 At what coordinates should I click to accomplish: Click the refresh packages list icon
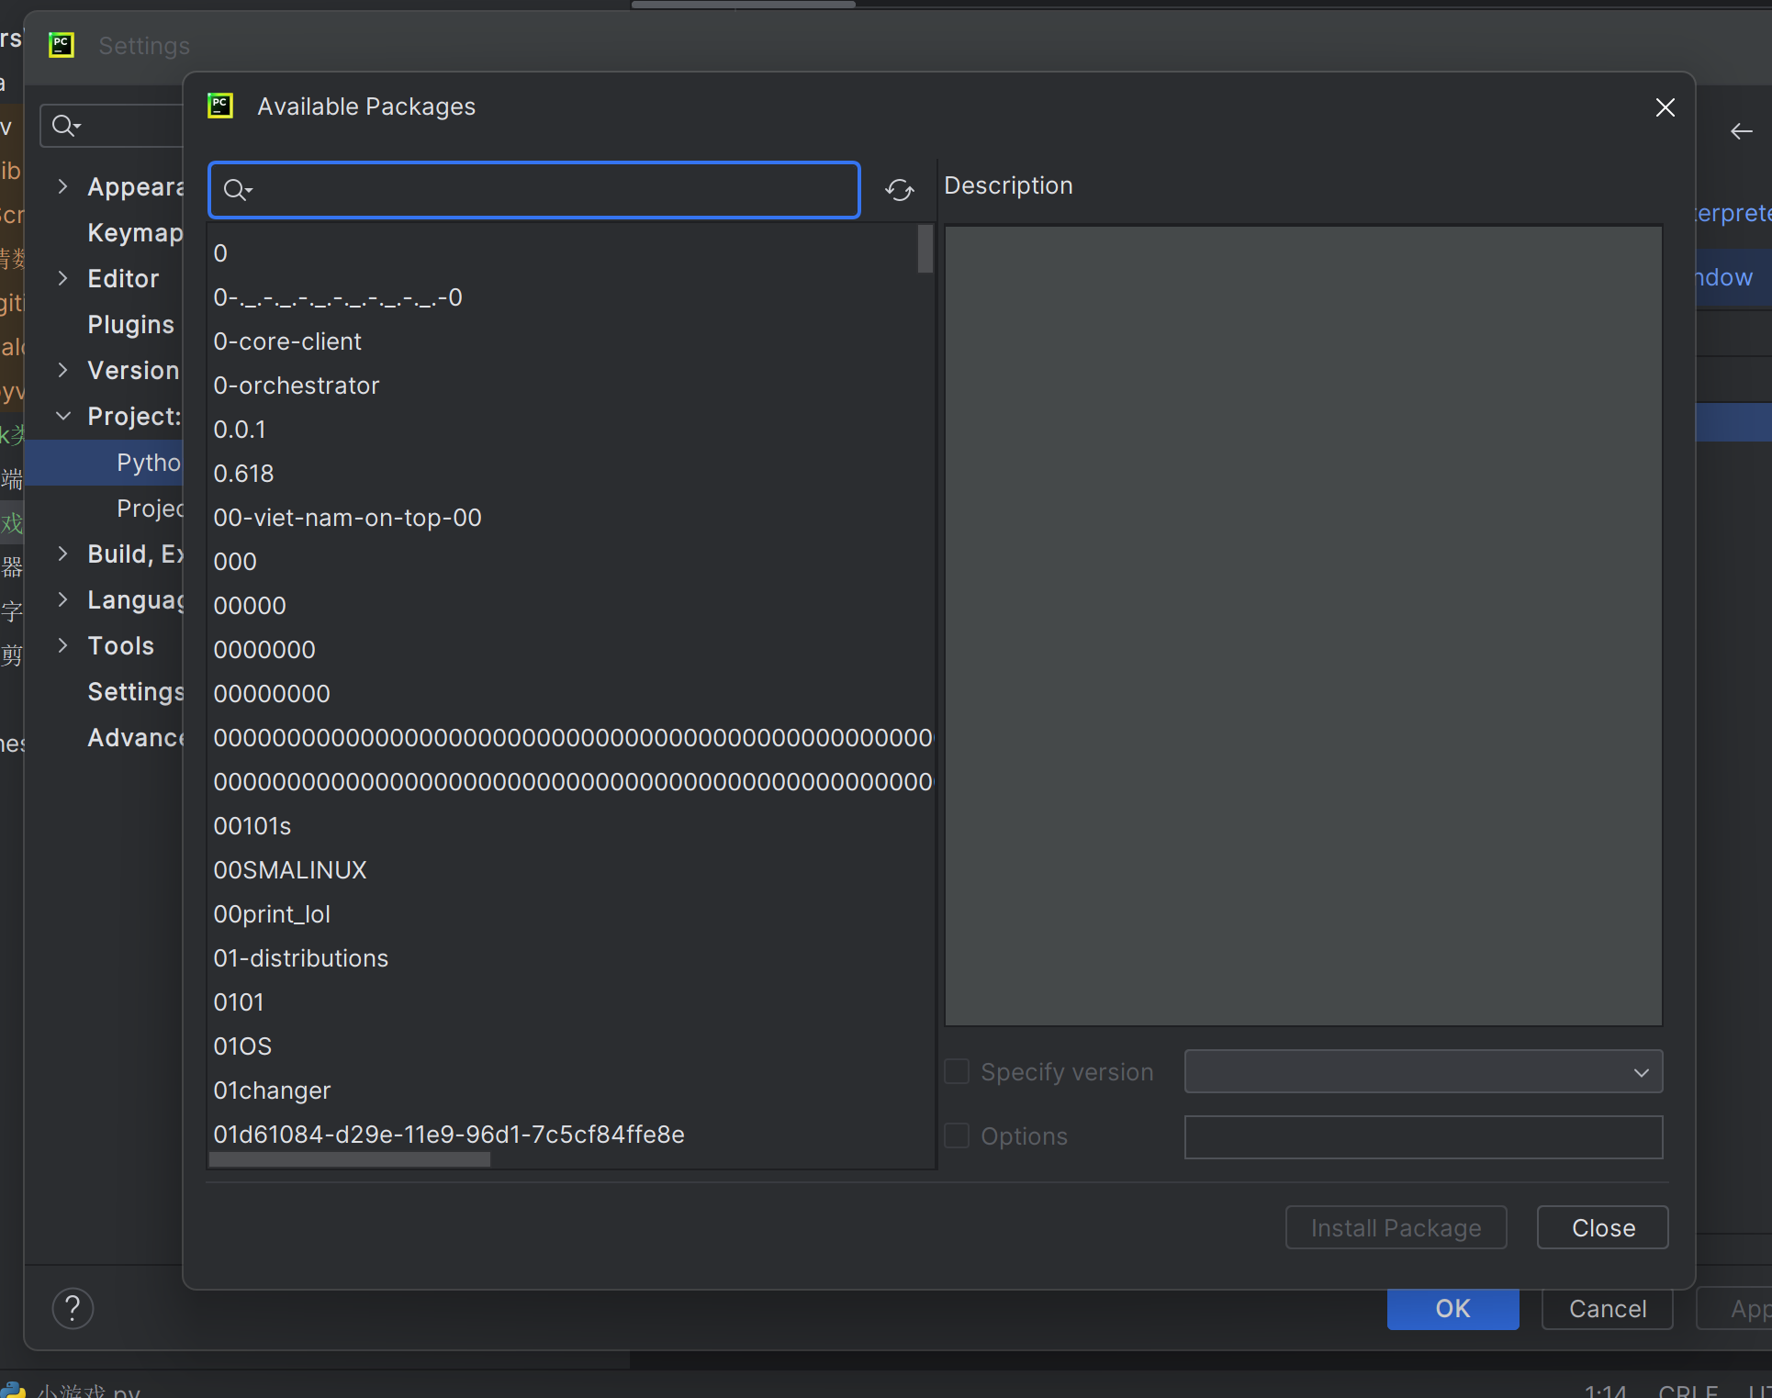click(x=900, y=190)
